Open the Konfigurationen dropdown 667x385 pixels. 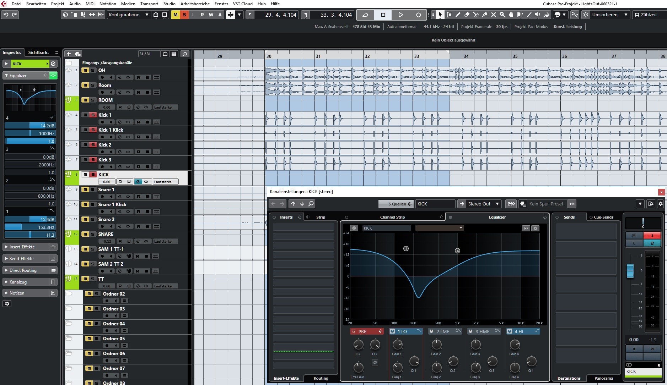coord(129,15)
